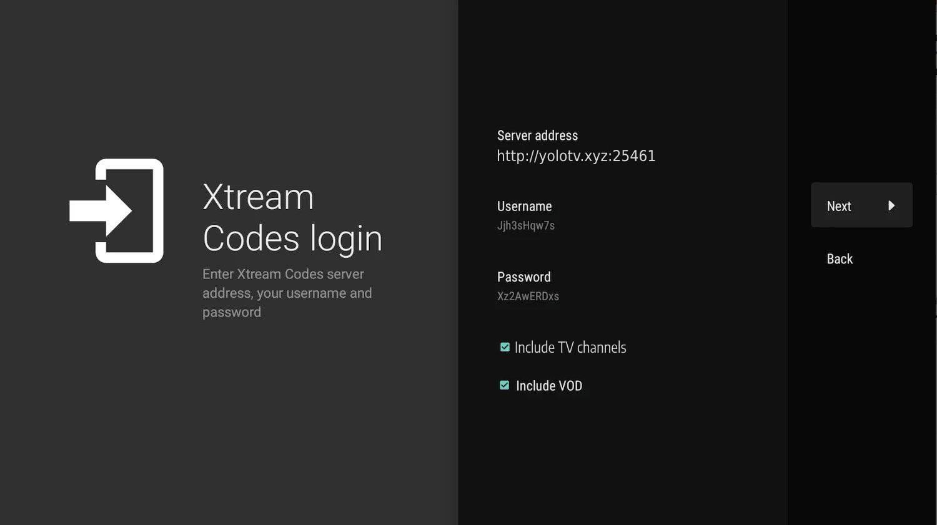Click the right-pointing triangle beside Next
Screen dimensions: 937x525
(x=891, y=205)
